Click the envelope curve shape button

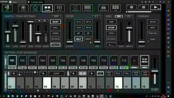[x=111, y=45]
